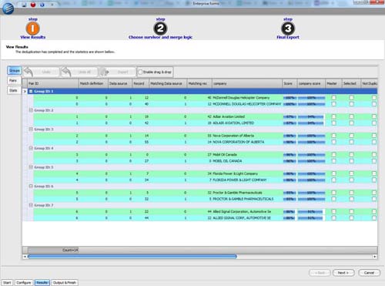Screen dimensions: 385x286
Task: Click the orange step 1 View Results icon
Action: pos(32,29)
